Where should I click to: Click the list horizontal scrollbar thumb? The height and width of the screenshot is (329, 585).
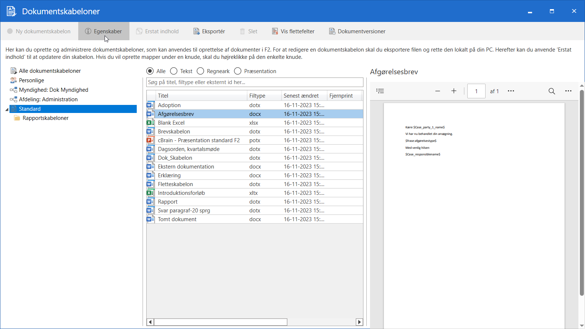(x=220, y=322)
